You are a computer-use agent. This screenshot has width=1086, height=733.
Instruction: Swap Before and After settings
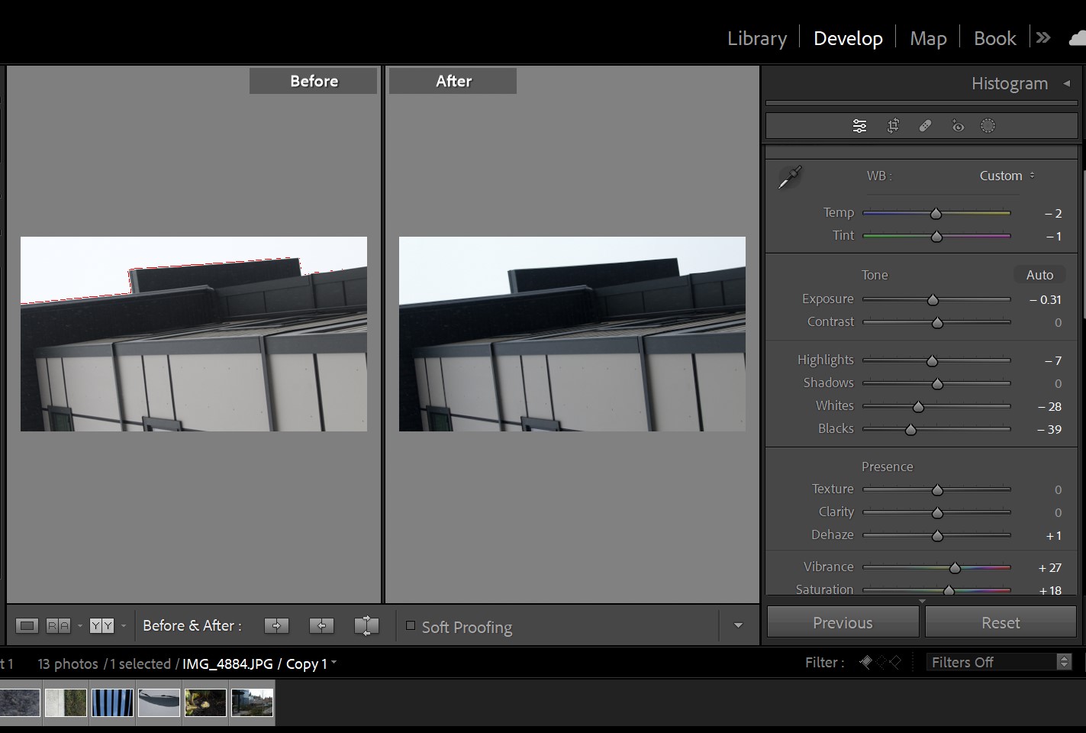coord(366,626)
